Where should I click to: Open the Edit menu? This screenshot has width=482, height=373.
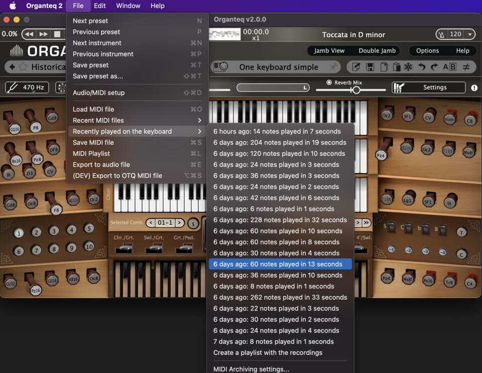point(99,6)
